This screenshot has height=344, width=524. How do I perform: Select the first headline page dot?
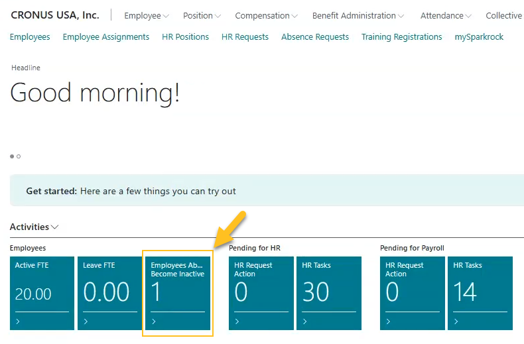12,156
